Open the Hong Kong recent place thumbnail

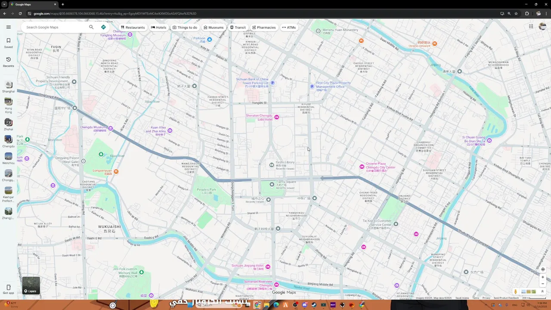pyautogui.click(x=8, y=102)
